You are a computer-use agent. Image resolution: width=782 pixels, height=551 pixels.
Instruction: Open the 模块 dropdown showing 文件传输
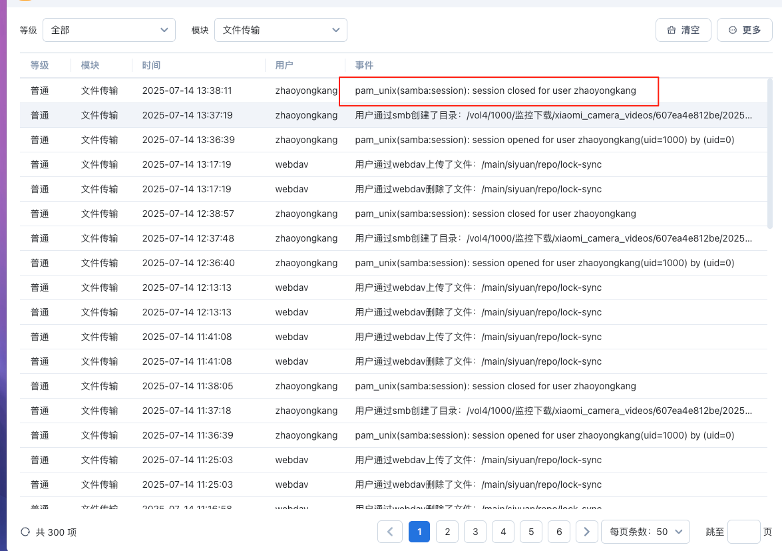[x=281, y=30]
